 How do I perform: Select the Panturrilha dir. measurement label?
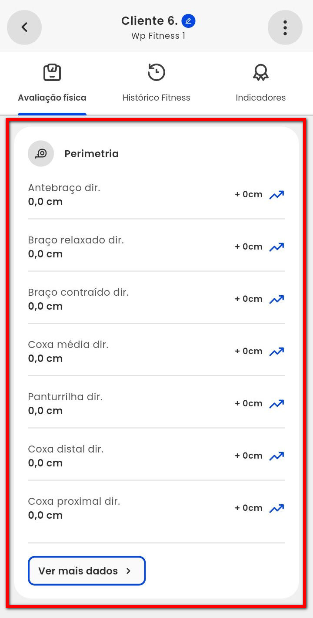click(x=65, y=397)
